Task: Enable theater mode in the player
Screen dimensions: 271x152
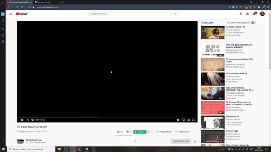Action: (188, 120)
